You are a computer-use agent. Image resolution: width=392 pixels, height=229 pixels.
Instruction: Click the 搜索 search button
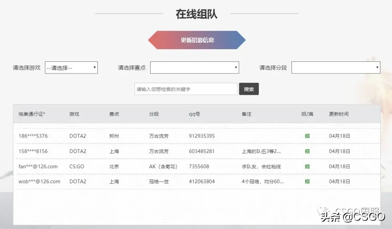pos(249,89)
